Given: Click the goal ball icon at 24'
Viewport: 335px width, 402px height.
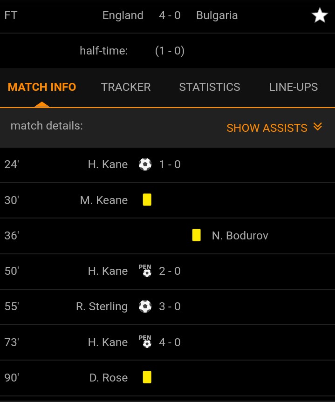Looking at the screenshot, I should coord(145,164).
